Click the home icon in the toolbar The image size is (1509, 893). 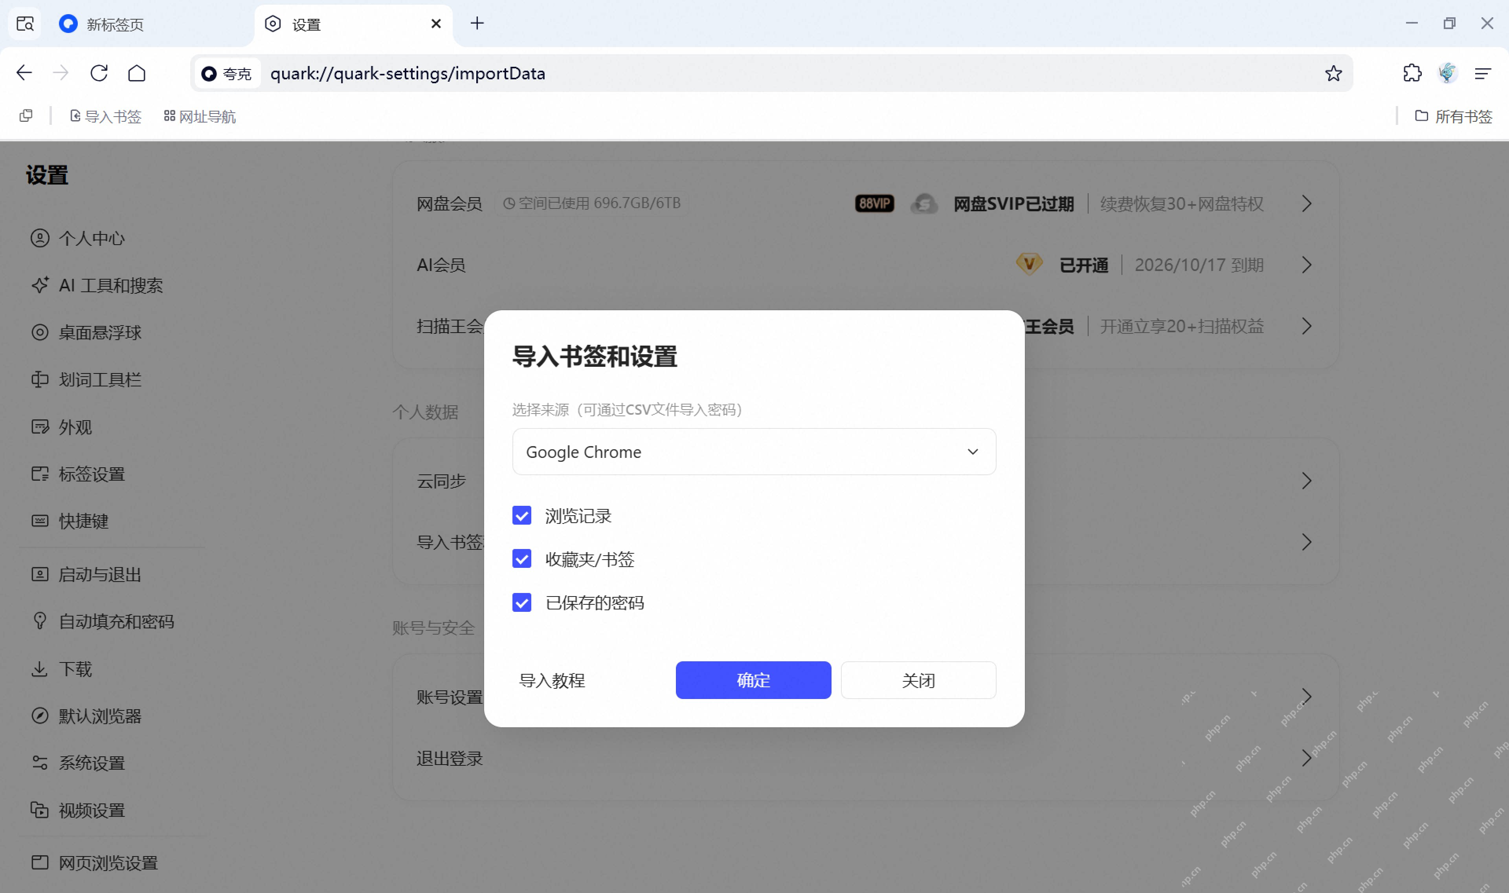pos(137,73)
